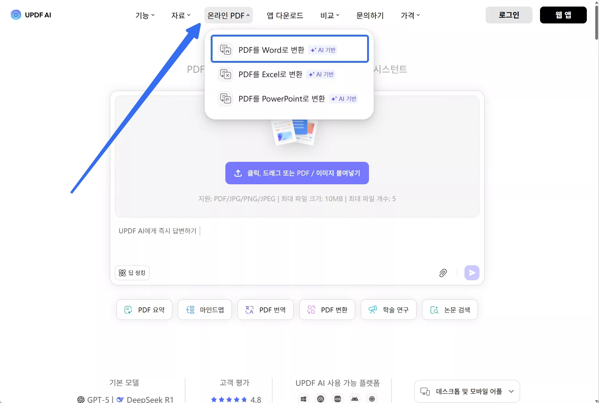
Task: Click the 로그인 button
Action: point(509,15)
